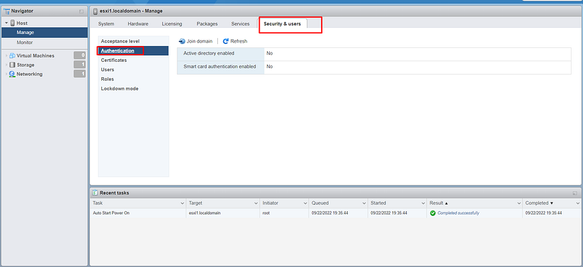Select the Auto Start Power On task row

tap(335, 213)
